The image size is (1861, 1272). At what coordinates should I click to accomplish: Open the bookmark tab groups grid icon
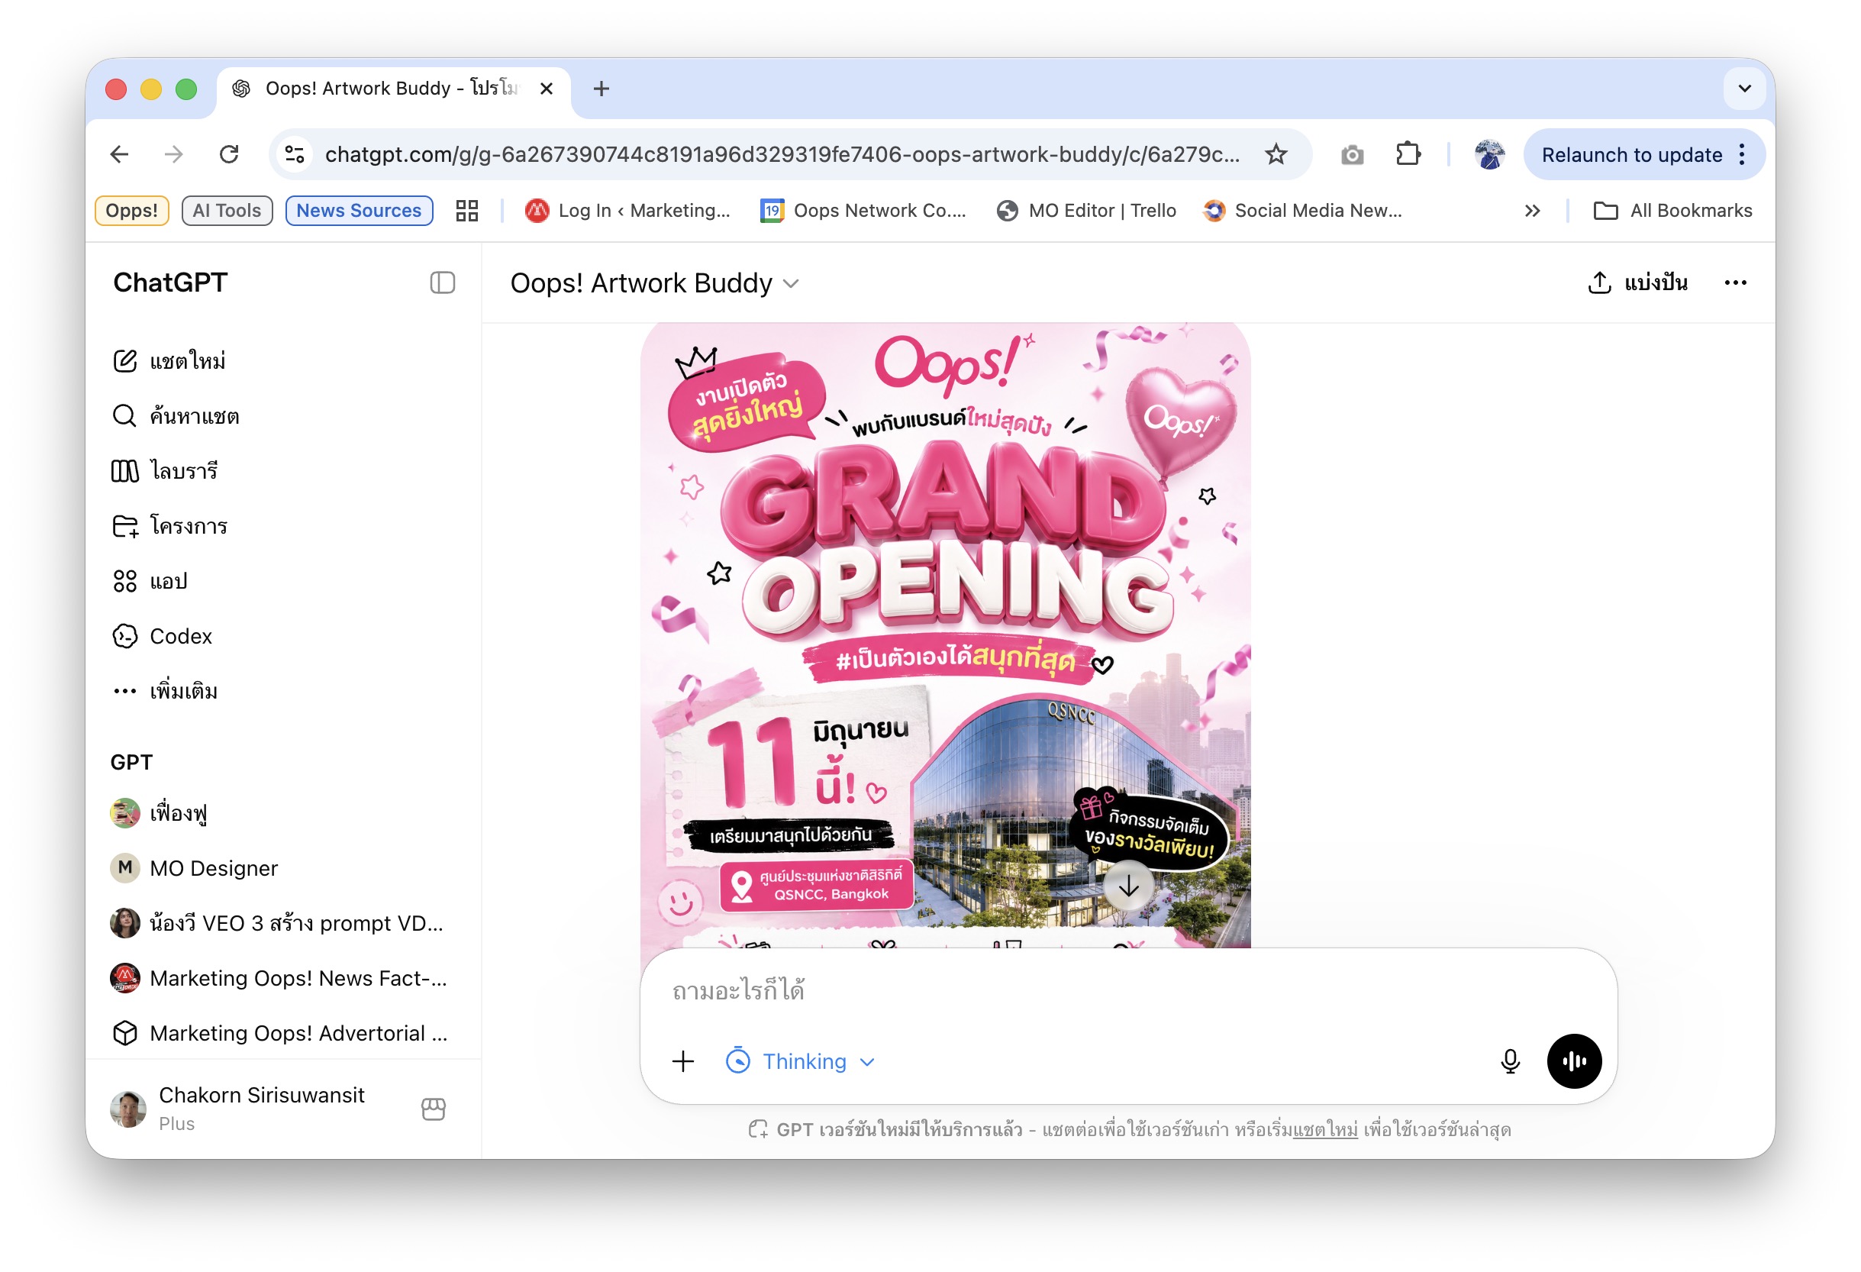(467, 211)
